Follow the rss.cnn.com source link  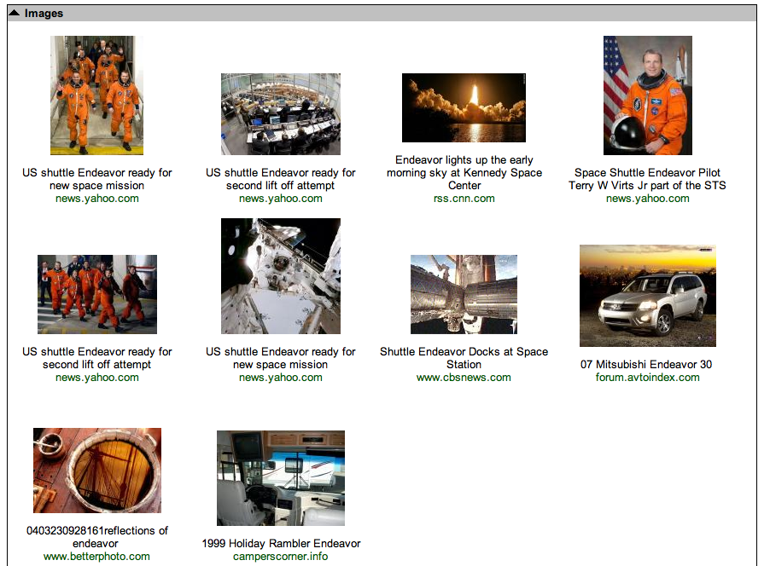click(464, 198)
